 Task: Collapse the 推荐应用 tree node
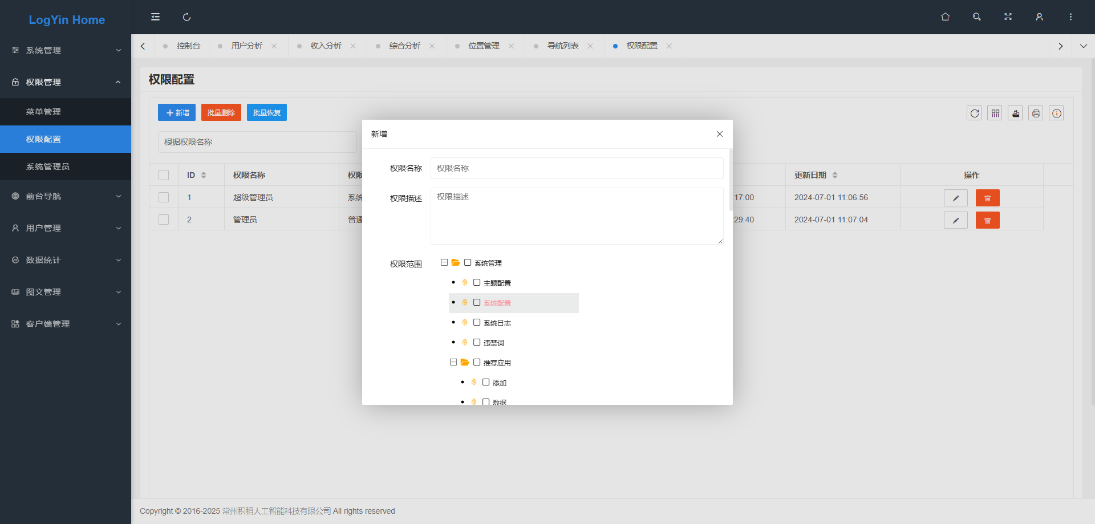453,362
